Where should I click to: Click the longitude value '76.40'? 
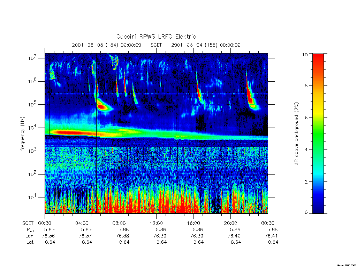point(234,236)
